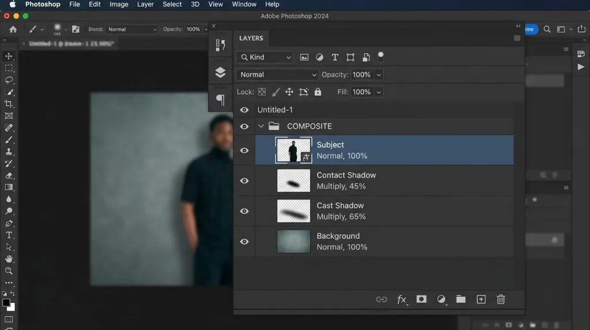Image resolution: width=590 pixels, height=330 pixels.
Task: Add a layer style with fx
Action: (x=402, y=299)
